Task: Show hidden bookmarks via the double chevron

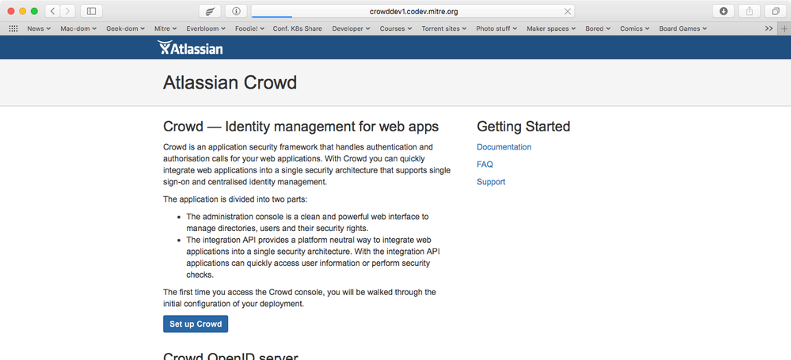Action: 769,28
